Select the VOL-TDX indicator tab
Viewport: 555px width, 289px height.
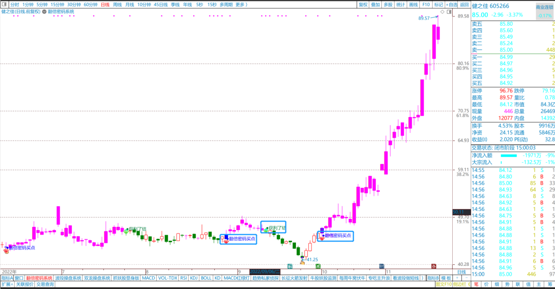pyautogui.click(x=168, y=278)
